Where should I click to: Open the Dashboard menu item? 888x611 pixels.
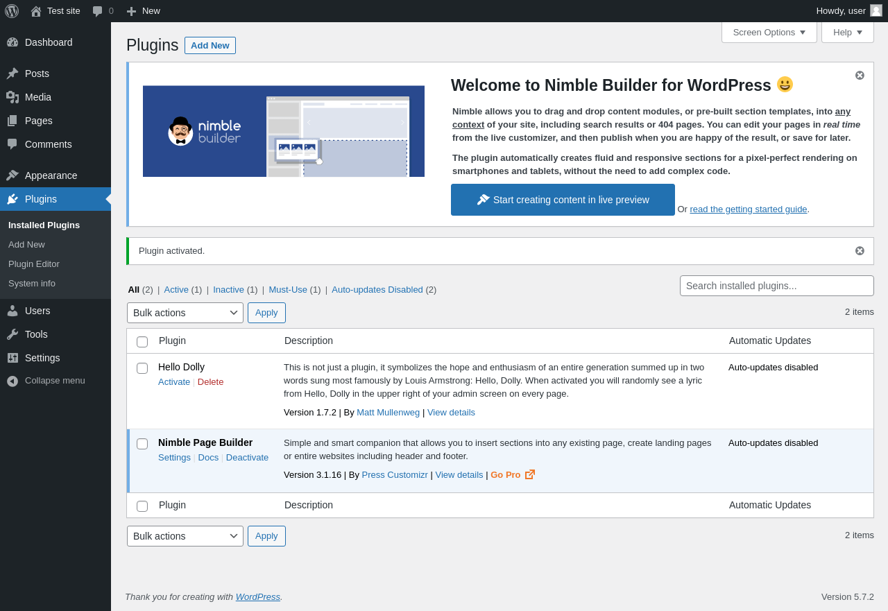pos(55,42)
